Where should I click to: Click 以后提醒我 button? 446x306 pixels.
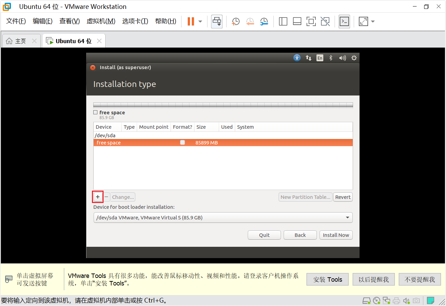tap(374, 279)
